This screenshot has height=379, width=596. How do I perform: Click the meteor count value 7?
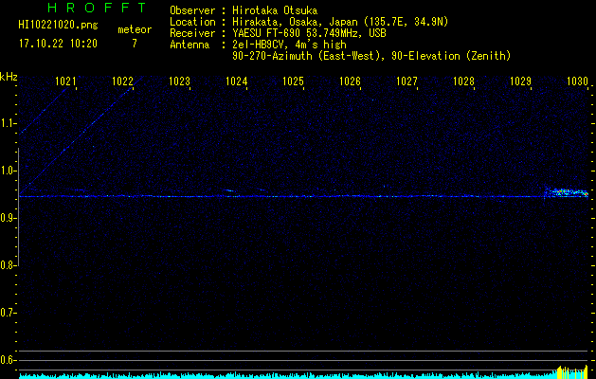(135, 44)
